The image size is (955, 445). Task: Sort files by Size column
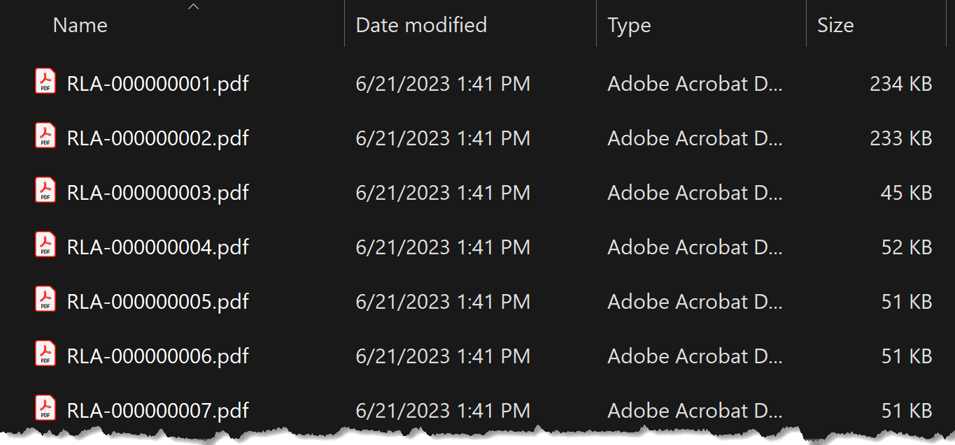pos(835,26)
